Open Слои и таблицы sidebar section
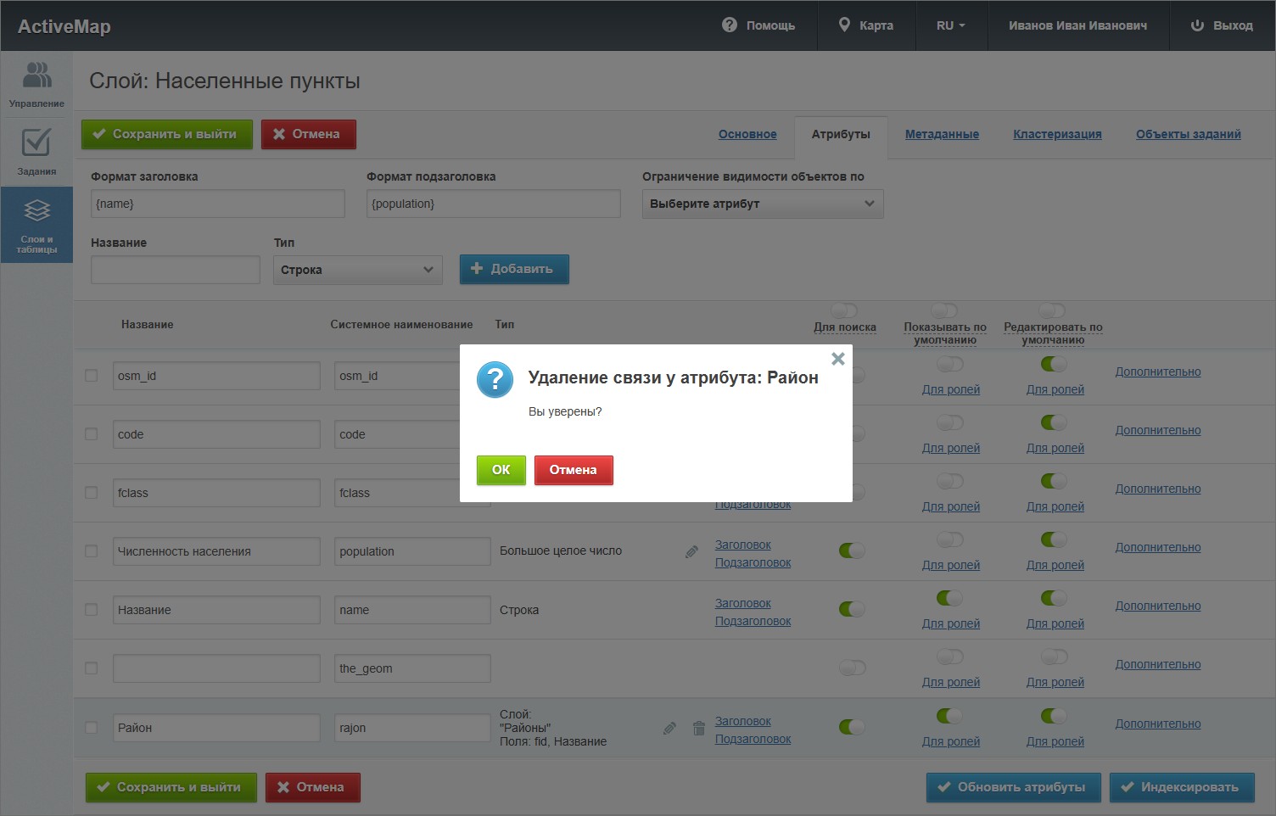 36,225
